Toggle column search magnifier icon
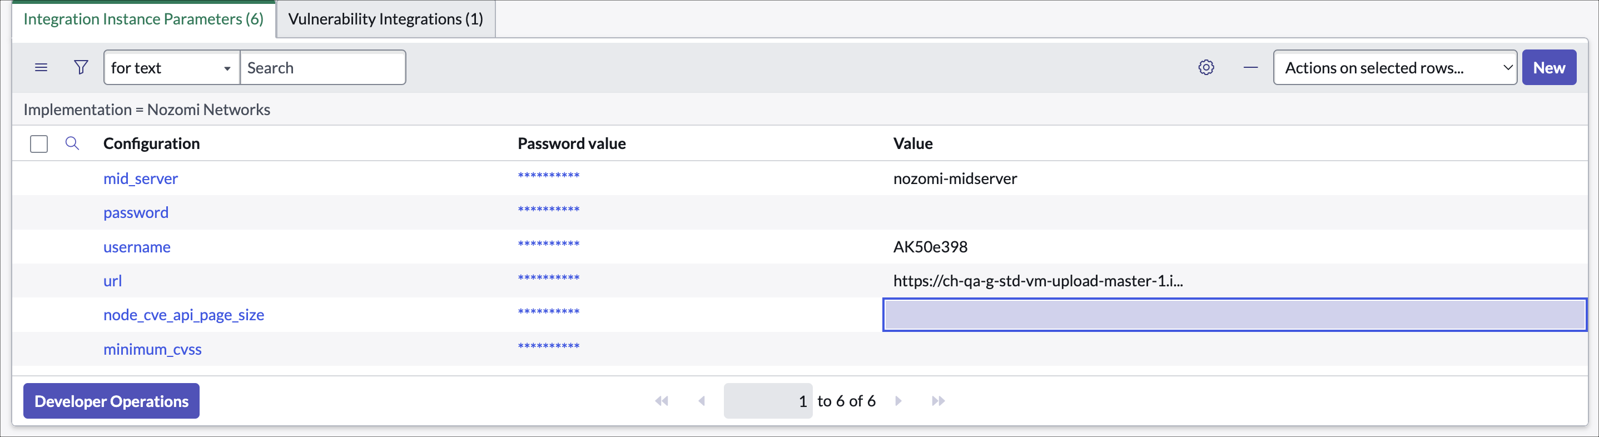The width and height of the screenshot is (1599, 437). (x=72, y=143)
